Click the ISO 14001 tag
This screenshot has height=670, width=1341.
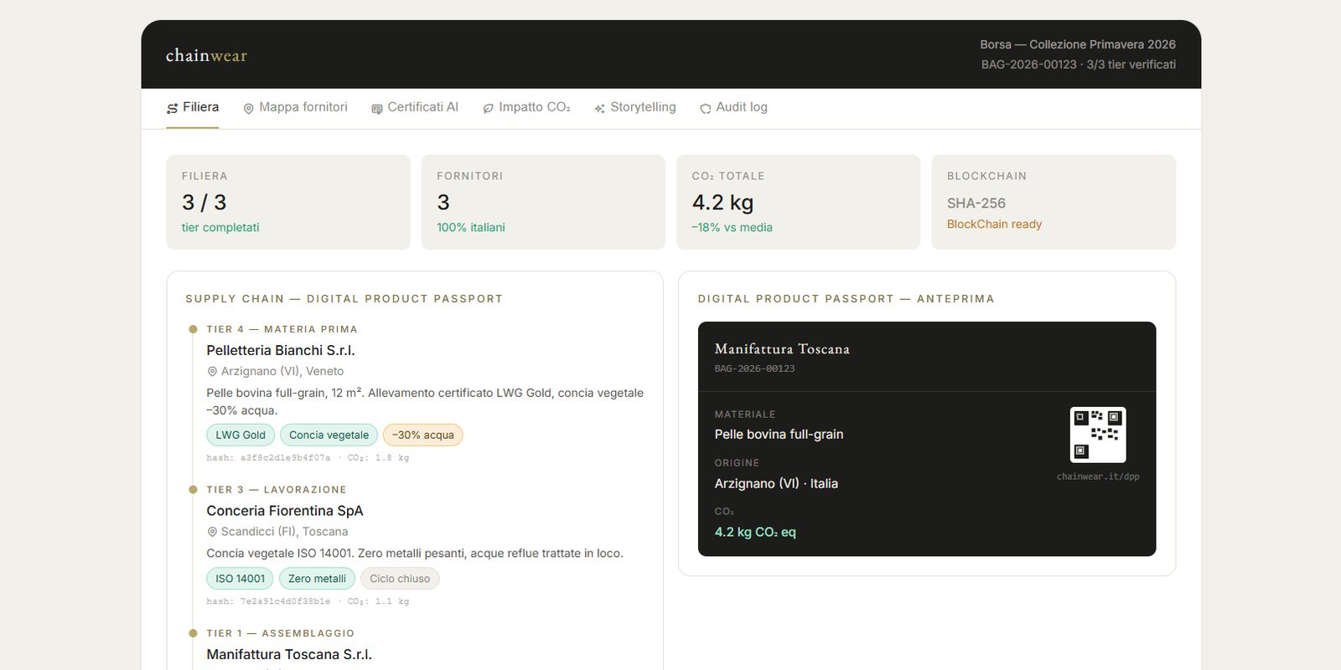pyautogui.click(x=241, y=579)
